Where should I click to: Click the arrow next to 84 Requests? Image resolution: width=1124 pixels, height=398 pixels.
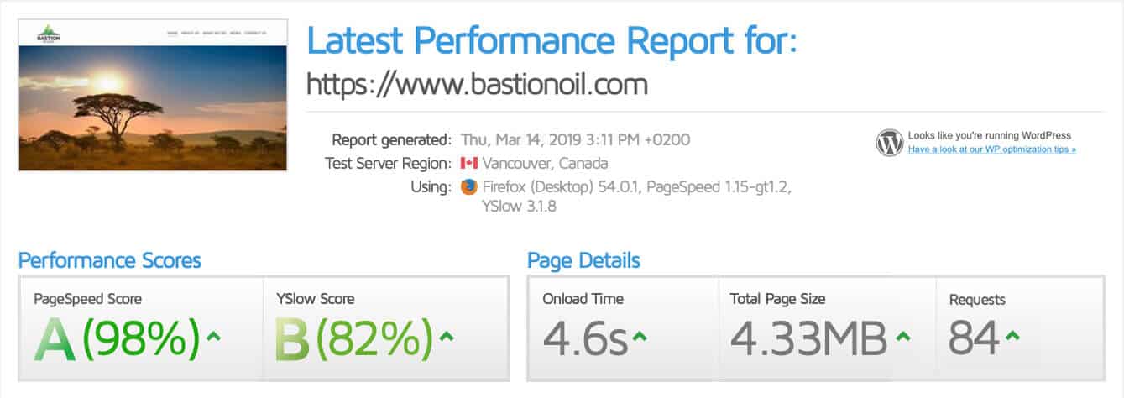[x=1012, y=337]
